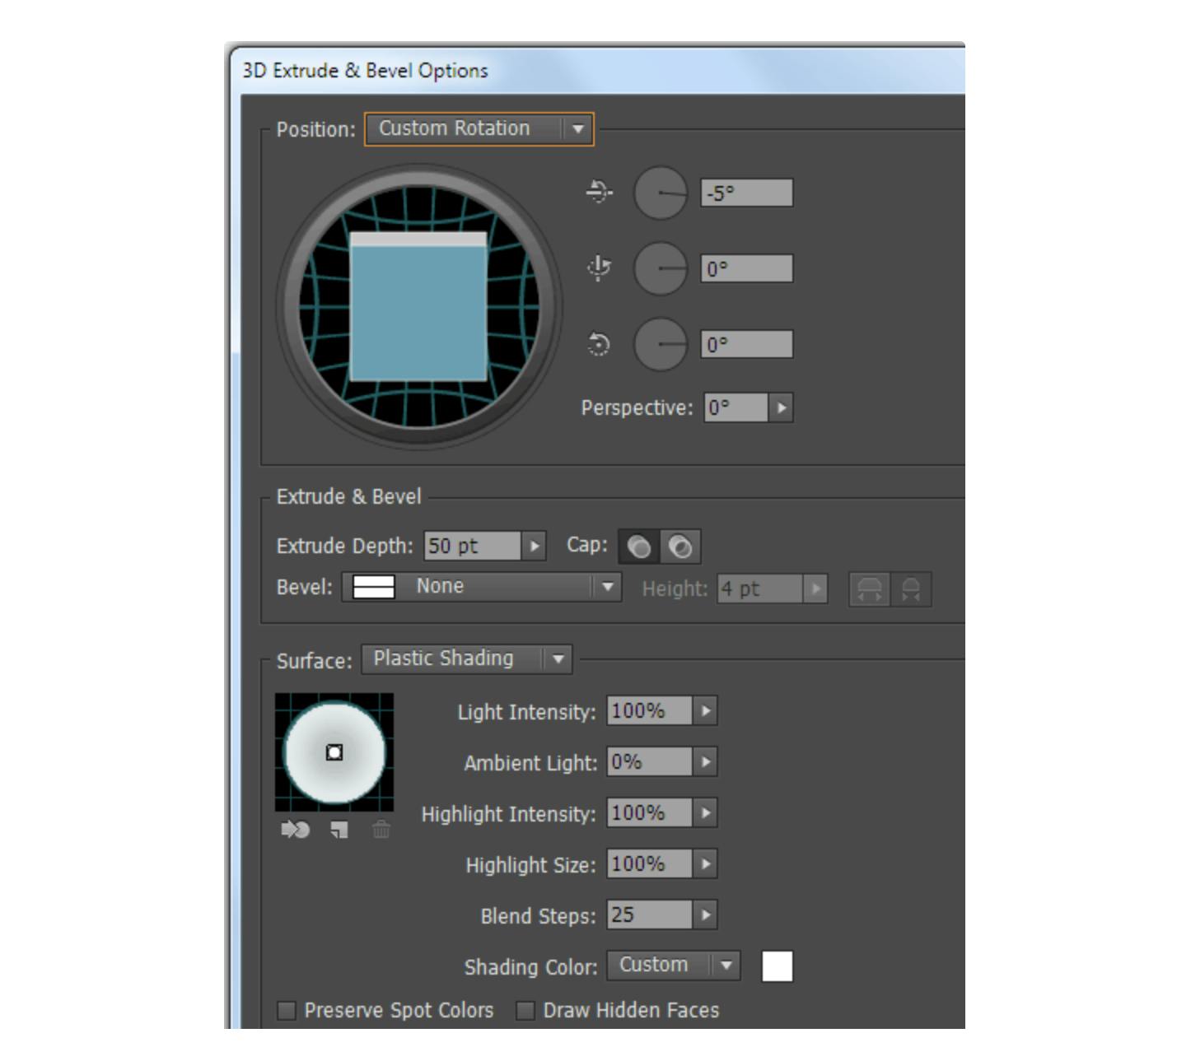Open the Shading Color dropdown

pyautogui.click(x=671, y=965)
